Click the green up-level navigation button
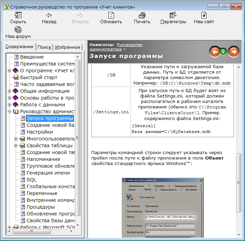 pos(224,52)
